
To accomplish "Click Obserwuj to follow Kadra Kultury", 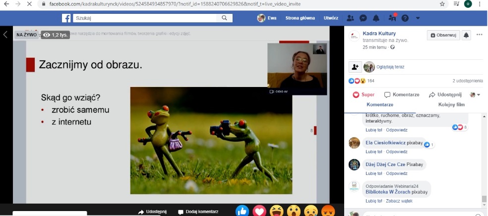I will (x=443, y=35).
